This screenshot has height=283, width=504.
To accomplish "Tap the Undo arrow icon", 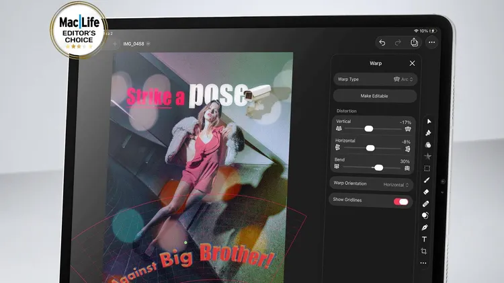I will (x=382, y=42).
